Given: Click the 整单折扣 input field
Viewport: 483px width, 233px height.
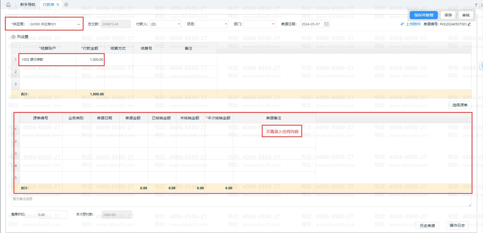Looking at the screenshot, I should [x=52, y=215].
